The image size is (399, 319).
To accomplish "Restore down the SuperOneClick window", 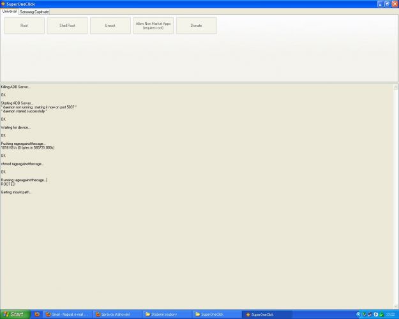I will [x=388, y=4].
